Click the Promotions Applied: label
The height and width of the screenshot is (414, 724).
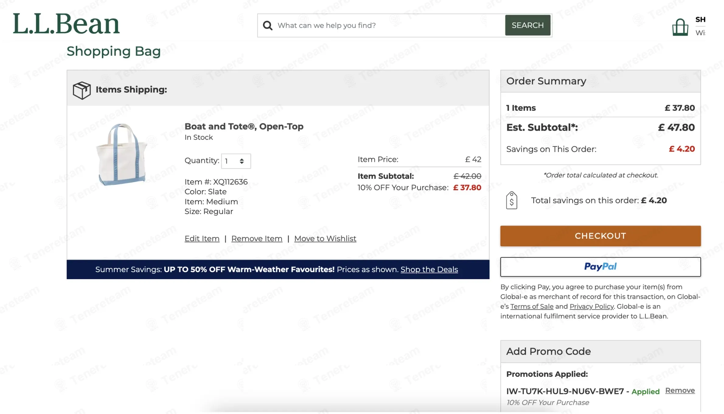tap(547, 374)
